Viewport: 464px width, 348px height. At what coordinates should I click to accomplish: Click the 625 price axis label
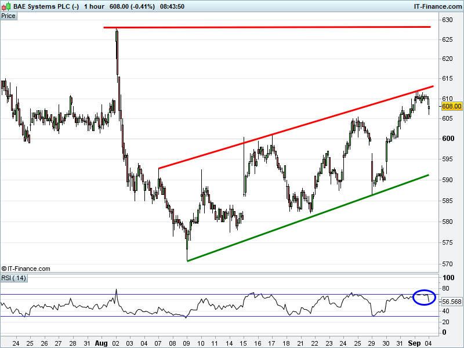pyautogui.click(x=447, y=39)
